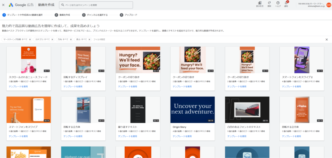This screenshot has width=332, height=158.
Task: Remove the 長さ filter chip
Action: coord(89,39)
